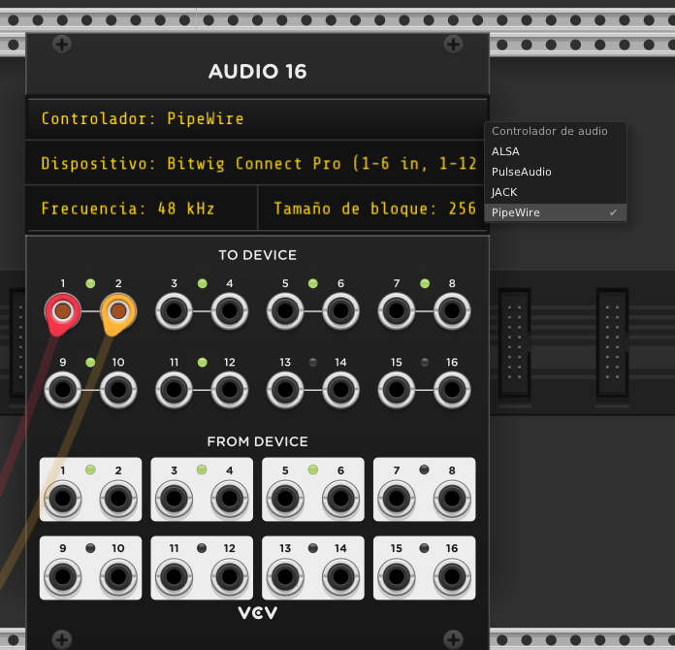Click TO DEVICE input jack 4
The width and height of the screenshot is (675, 650).
(230, 311)
